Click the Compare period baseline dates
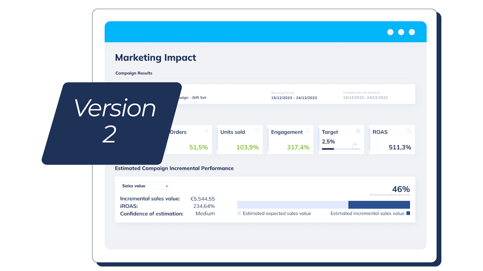Screen dimensions: 483x271 365,98
